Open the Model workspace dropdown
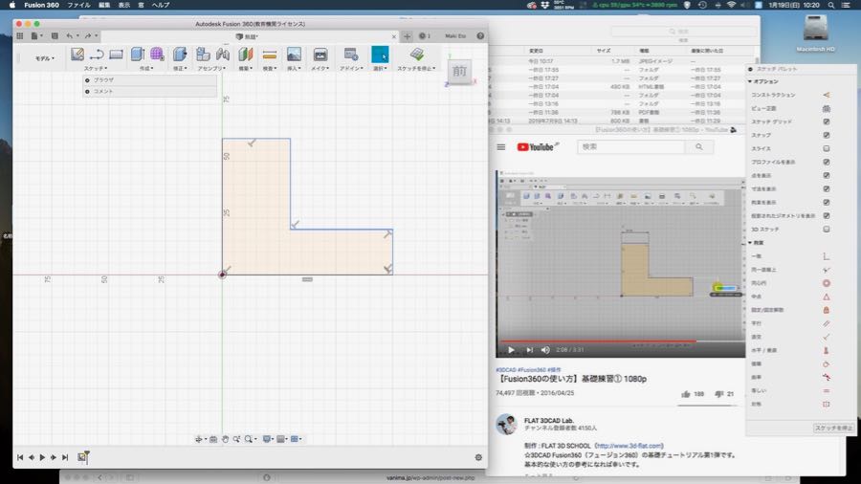 point(45,58)
